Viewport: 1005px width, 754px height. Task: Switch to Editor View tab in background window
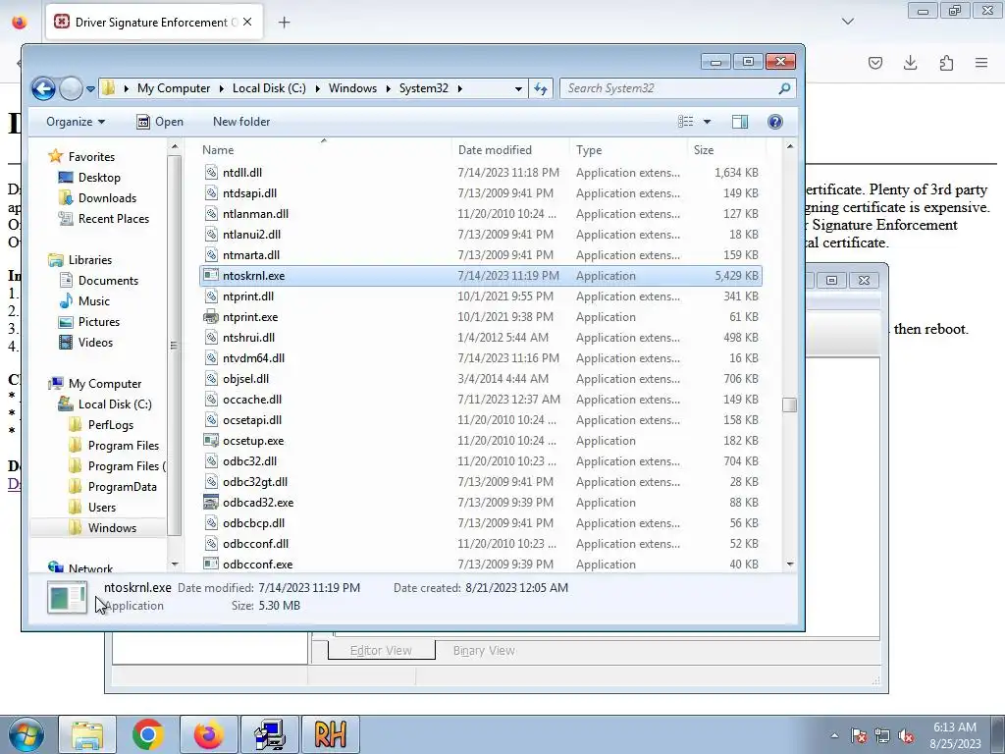(381, 650)
